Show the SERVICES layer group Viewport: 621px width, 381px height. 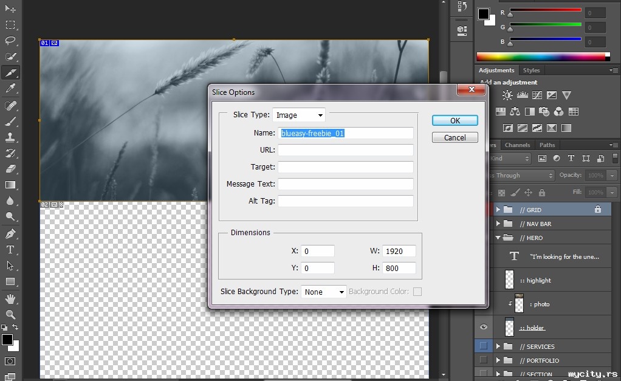pos(483,346)
